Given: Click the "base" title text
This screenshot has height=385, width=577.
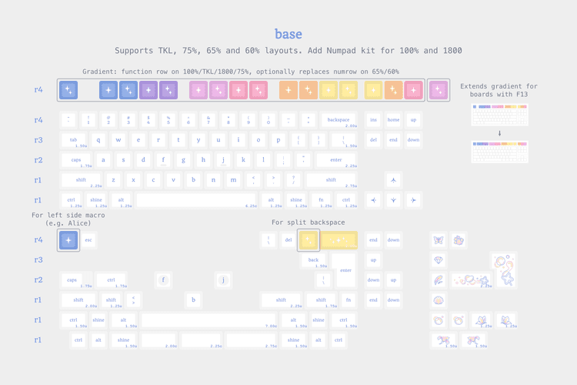Looking at the screenshot, I should (288, 34).
